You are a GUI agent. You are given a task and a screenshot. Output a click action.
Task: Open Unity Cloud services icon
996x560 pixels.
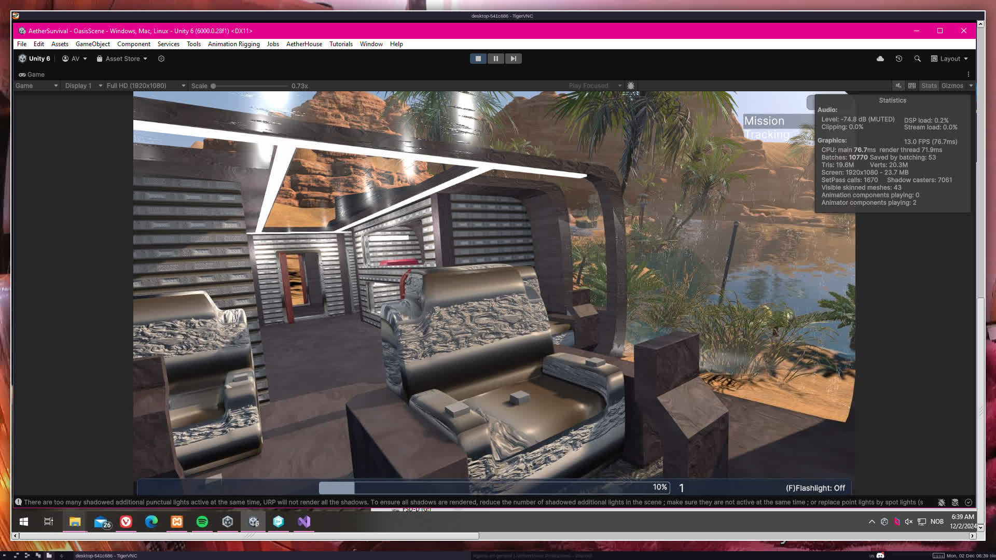[x=880, y=59]
